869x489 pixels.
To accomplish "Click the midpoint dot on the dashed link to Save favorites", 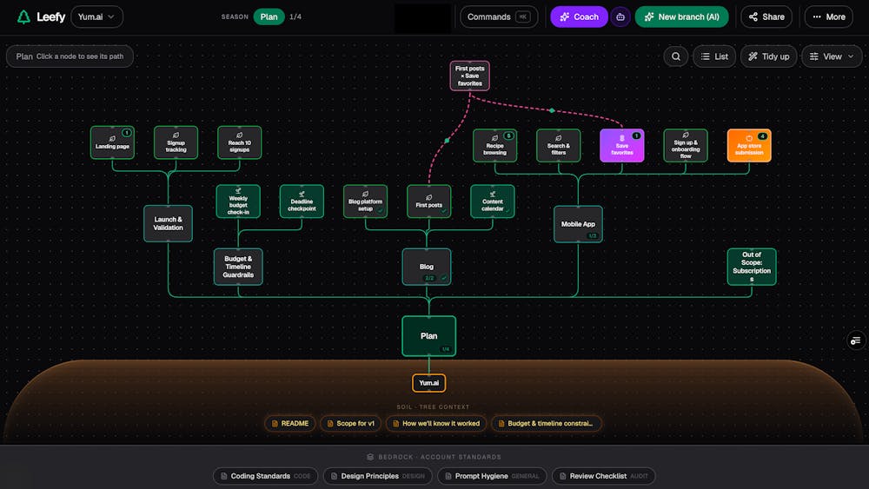I will point(552,111).
